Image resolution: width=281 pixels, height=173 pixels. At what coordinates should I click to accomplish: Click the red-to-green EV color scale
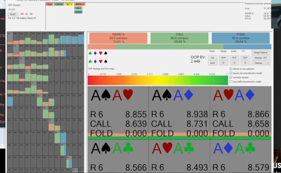(x=158, y=80)
